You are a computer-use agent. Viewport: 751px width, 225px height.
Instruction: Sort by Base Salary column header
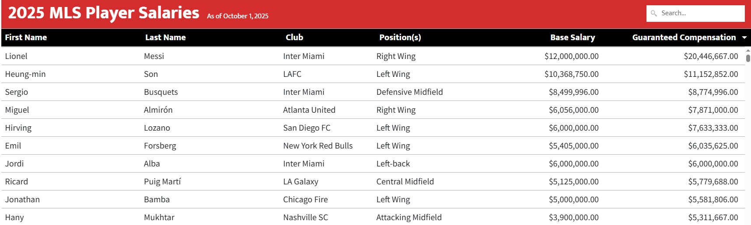pos(572,38)
